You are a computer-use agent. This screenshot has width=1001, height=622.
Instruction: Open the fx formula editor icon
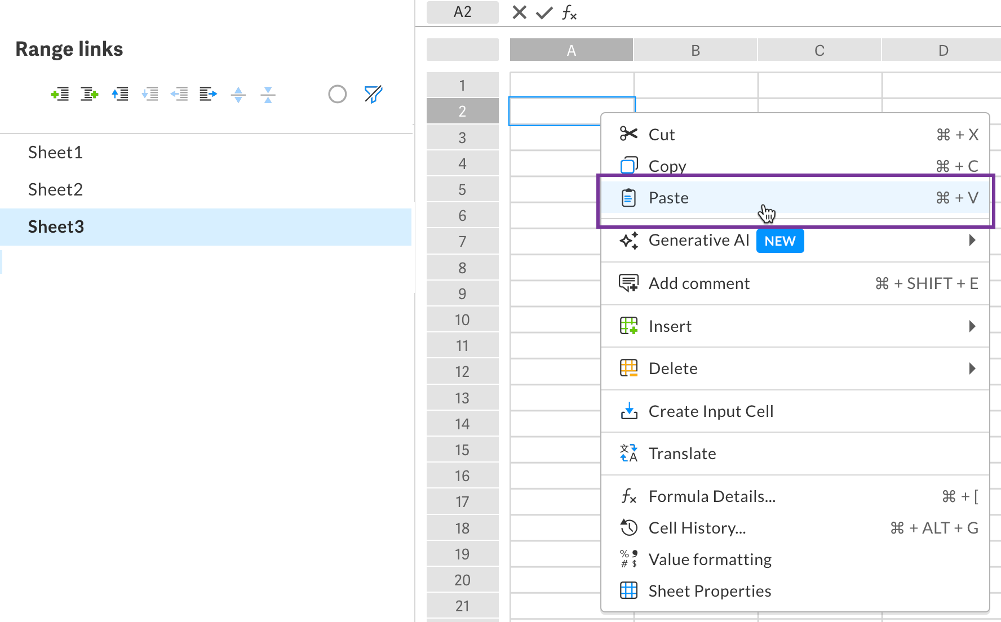(569, 12)
